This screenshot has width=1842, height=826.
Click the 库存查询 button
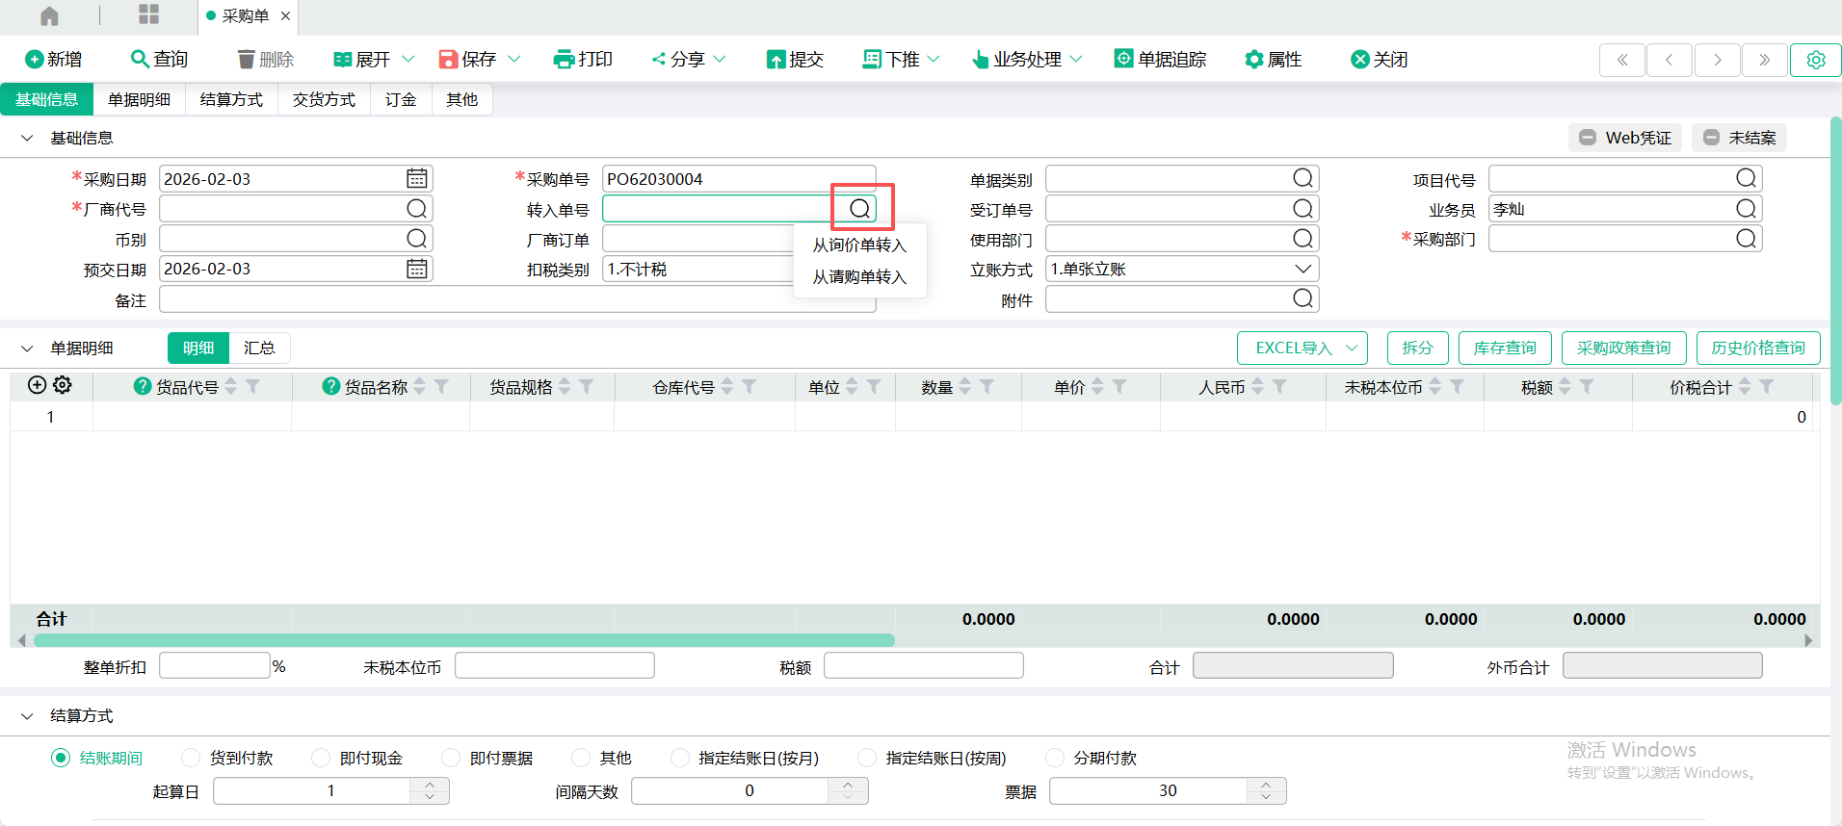(1504, 348)
